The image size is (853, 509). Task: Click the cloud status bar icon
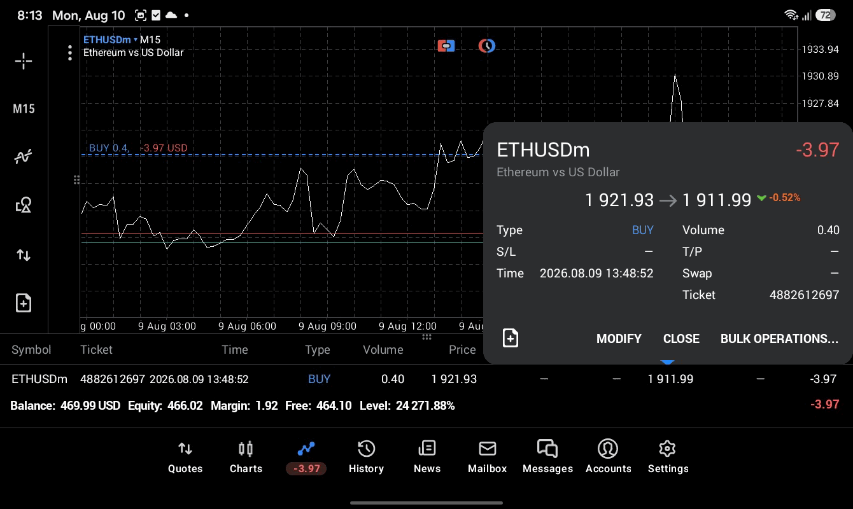[171, 15]
